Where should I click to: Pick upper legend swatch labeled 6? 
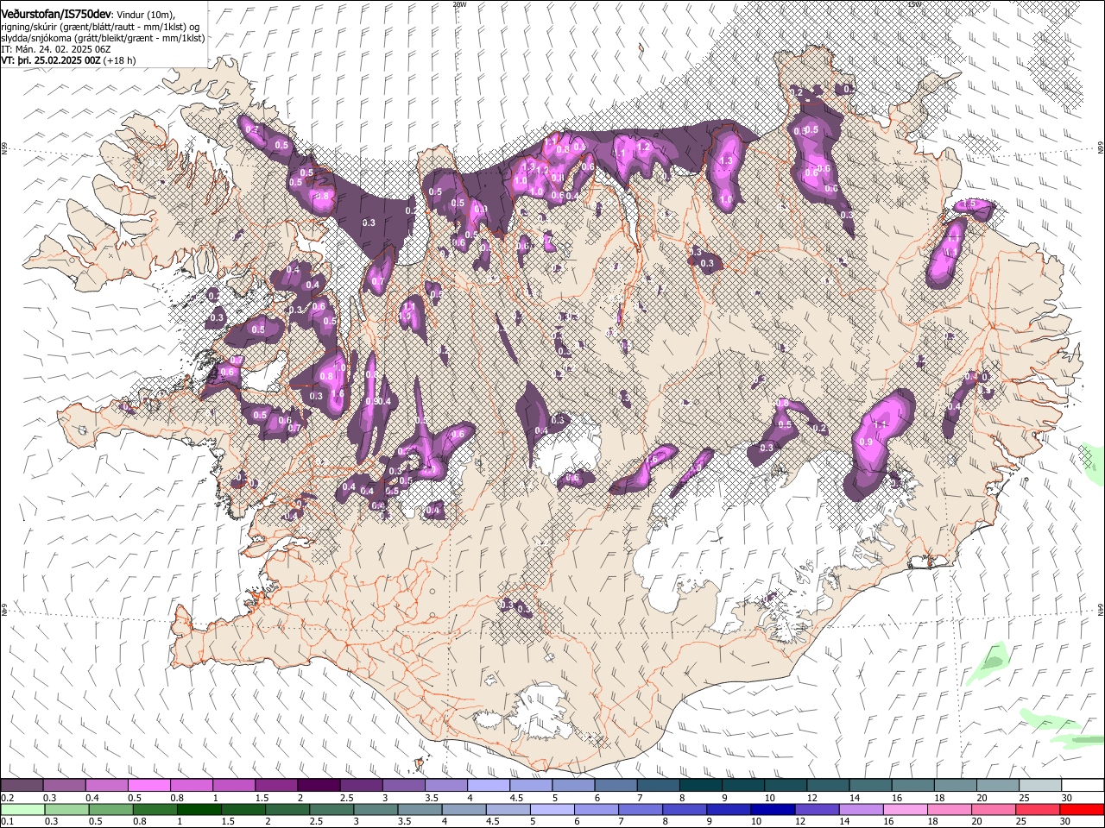point(616,785)
